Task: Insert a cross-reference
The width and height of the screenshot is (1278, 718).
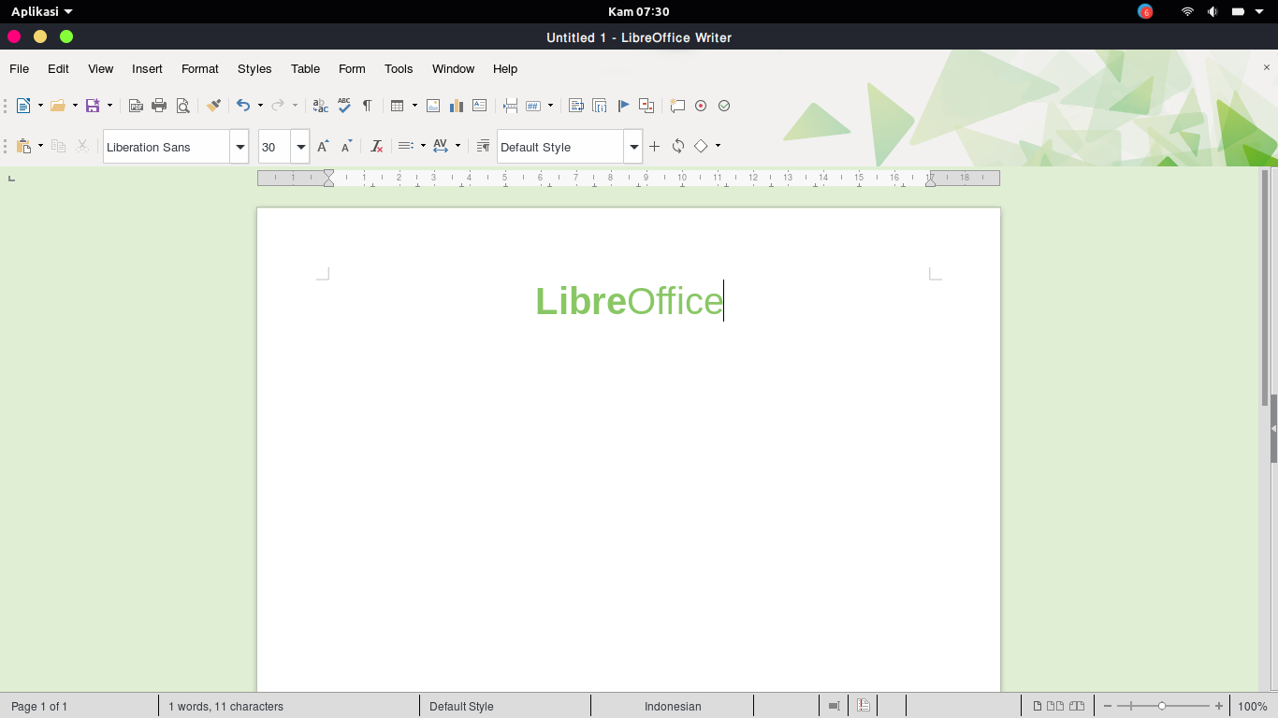Action: (646, 106)
